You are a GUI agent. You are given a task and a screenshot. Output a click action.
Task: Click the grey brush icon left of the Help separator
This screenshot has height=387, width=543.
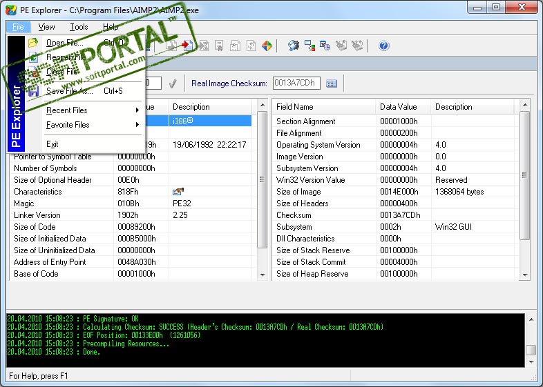click(x=357, y=46)
